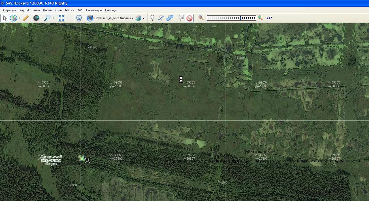Expand the layers selection dropdown arrow

144,18
